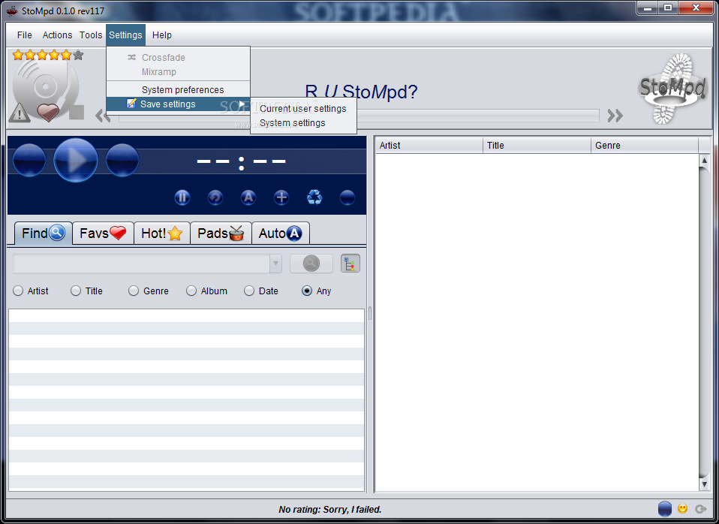Screen dimensions: 719x524
Task: Click the small round 'A' icon in player
Action: coord(248,197)
